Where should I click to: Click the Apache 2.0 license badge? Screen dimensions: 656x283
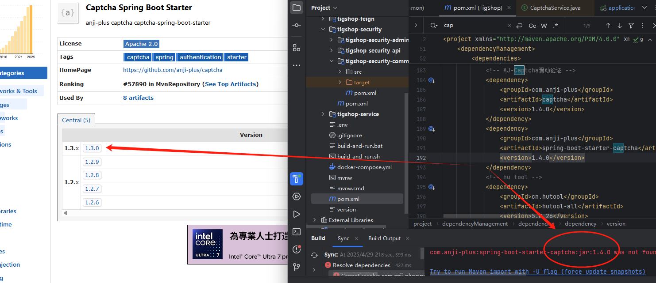141,44
